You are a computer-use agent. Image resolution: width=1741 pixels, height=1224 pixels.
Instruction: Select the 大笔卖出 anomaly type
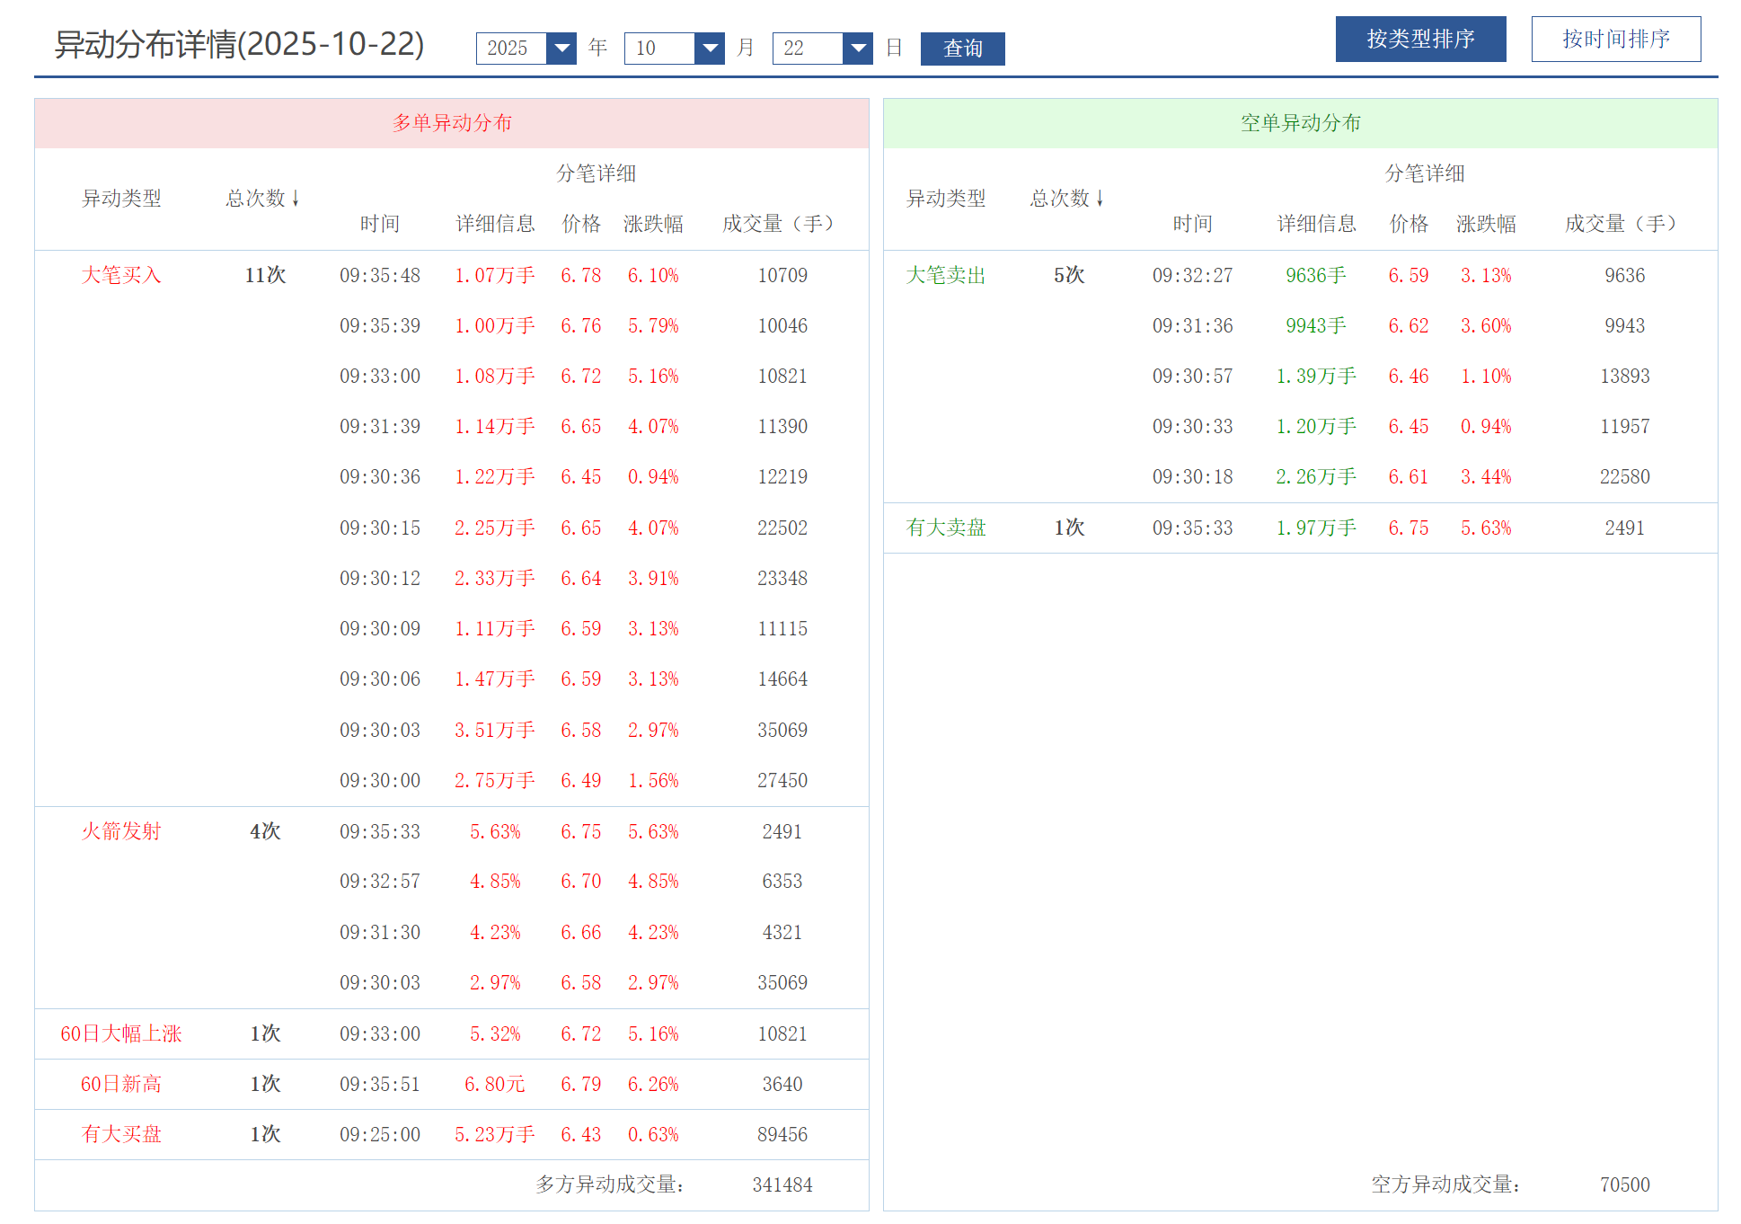pyautogui.click(x=946, y=275)
